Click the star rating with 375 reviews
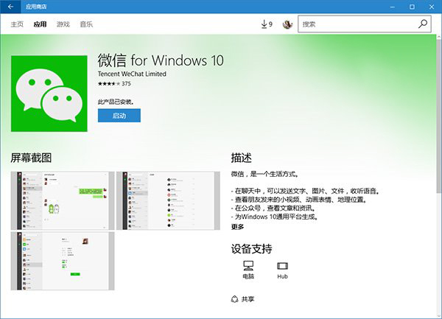Screen dimensions: 442x319 point(114,84)
